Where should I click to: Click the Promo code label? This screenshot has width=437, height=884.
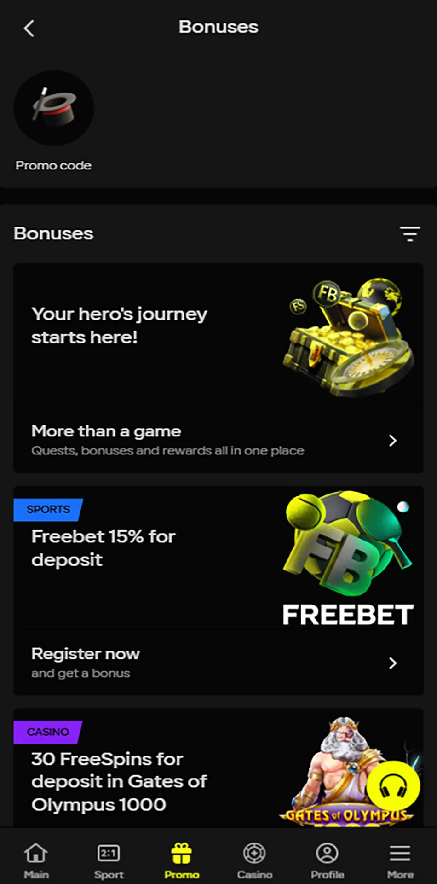point(53,165)
